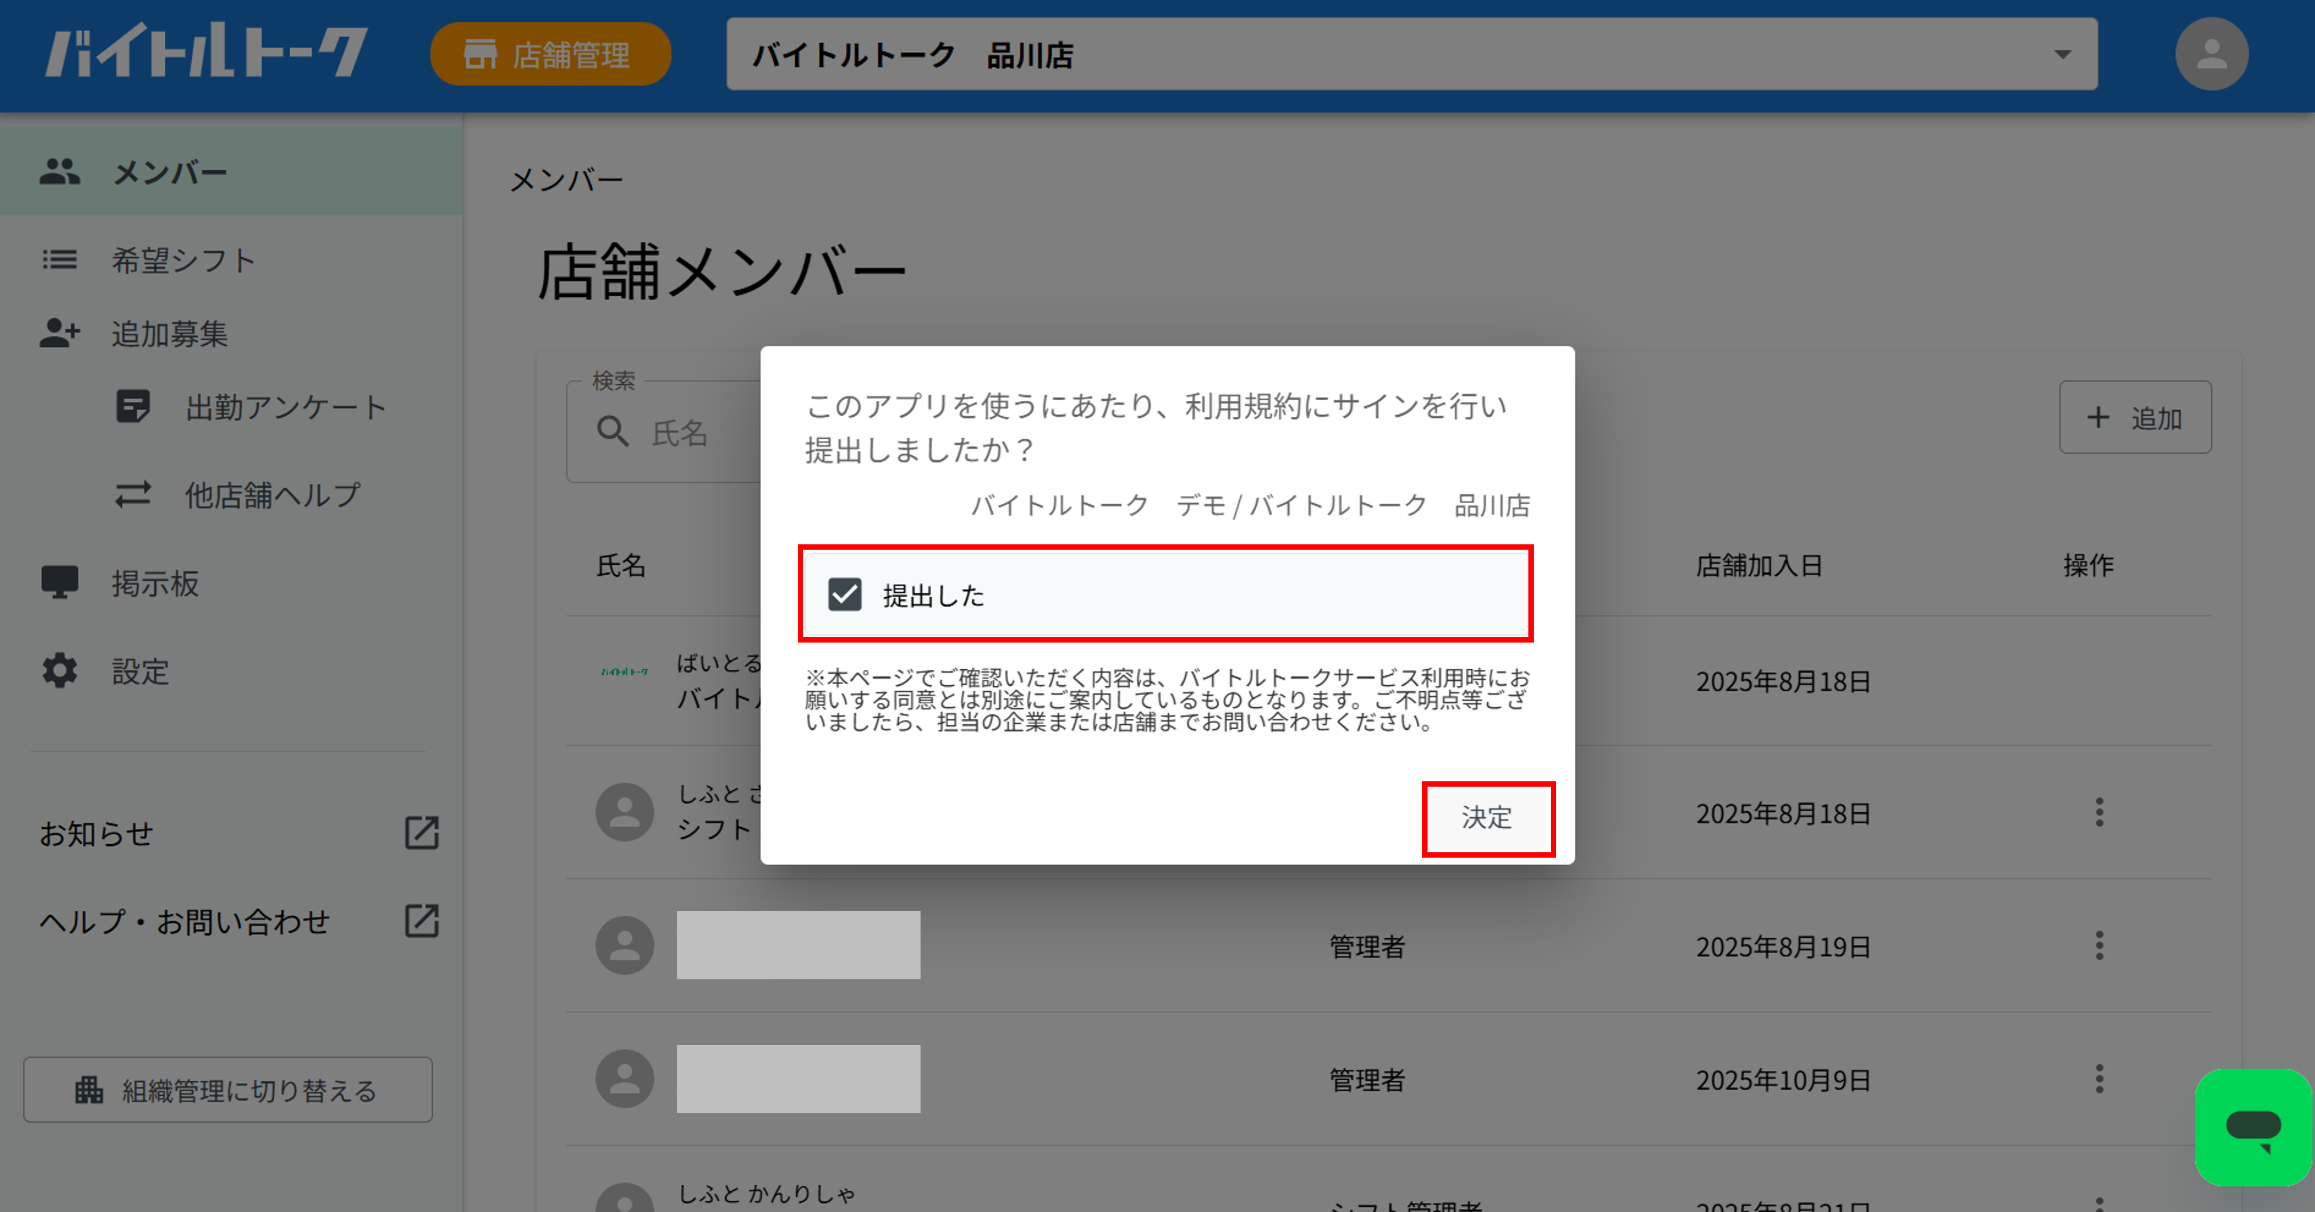
Task: Open options menu for 2025年8月18日 しふと row
Action: click(2099, 812)
